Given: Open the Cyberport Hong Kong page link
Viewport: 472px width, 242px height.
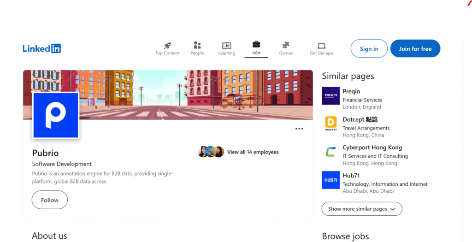Looking at the screenshot, I should (x=372, y=148).
